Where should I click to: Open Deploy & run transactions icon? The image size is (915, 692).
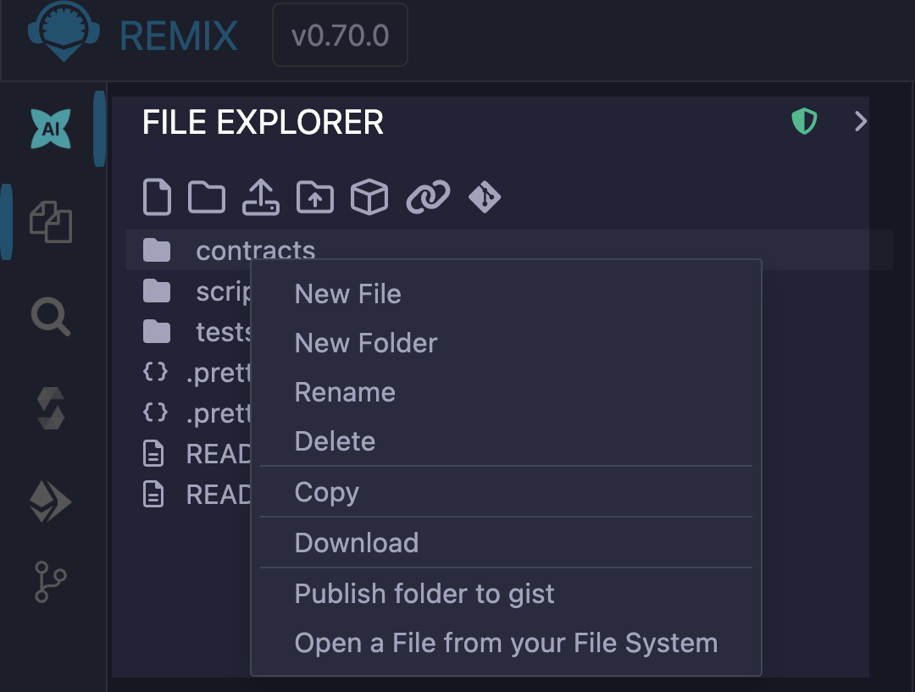[x=51, y=501]
